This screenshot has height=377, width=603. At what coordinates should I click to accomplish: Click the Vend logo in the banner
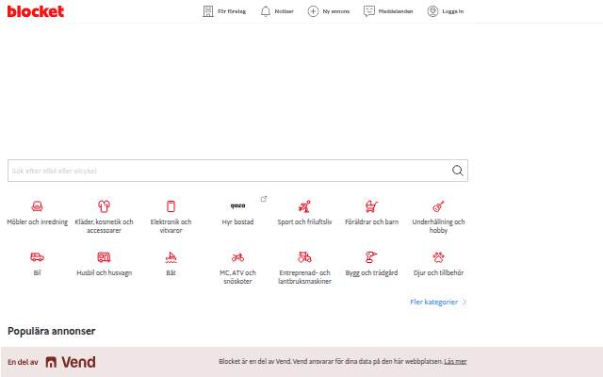pos(71,362)
